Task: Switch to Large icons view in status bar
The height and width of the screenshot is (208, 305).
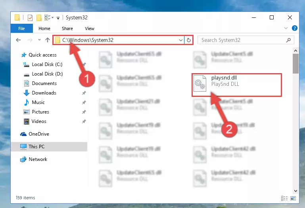Action: point(293,198)
